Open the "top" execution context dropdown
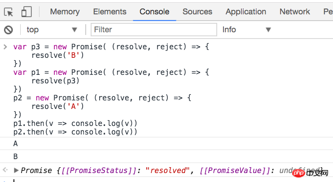Viewport: 333px width, 182px height. coord(52,30)
